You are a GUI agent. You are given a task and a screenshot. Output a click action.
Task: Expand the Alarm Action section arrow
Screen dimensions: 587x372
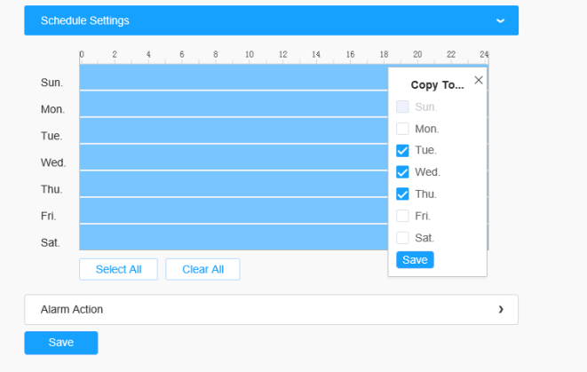coord(500,310)
